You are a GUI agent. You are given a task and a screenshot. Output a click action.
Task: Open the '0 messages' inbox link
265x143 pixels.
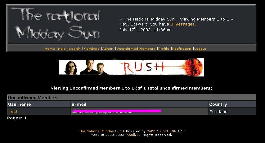coord(182,24)
